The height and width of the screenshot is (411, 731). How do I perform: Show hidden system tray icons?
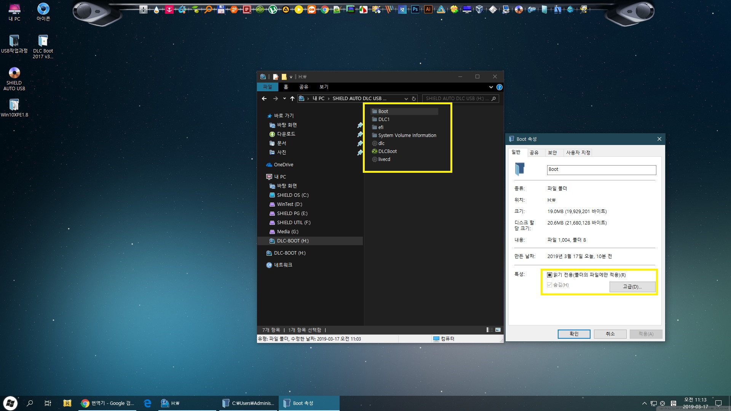(644, 403)
